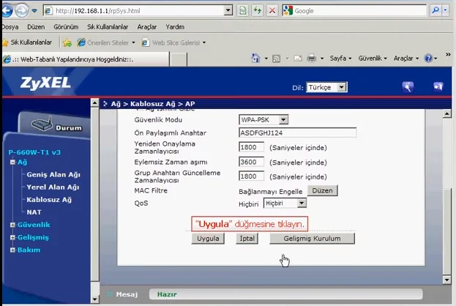Click the blue Help question mark icon
This screenshot has height=306, width=456.
(428, 59)
